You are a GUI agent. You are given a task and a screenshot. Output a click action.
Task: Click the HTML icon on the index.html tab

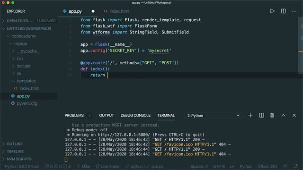(106, 11)
